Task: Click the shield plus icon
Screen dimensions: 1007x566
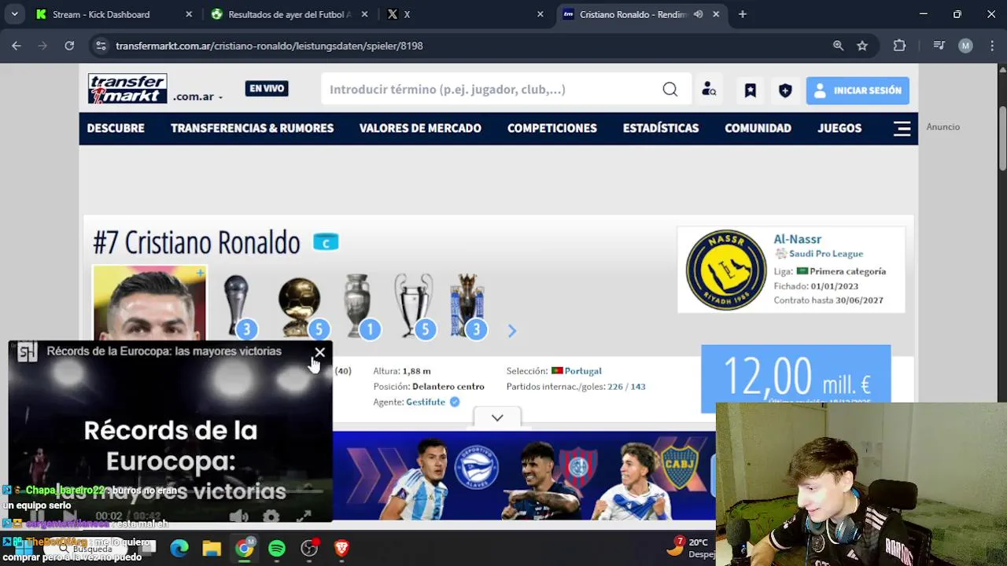Action: (785, 90)
